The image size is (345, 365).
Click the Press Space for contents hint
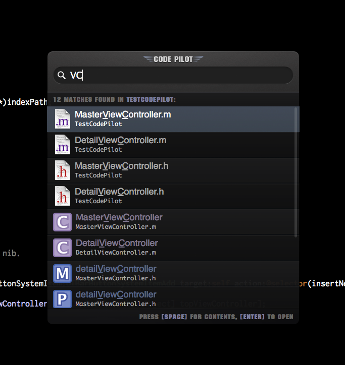click(x=216, y=317)
